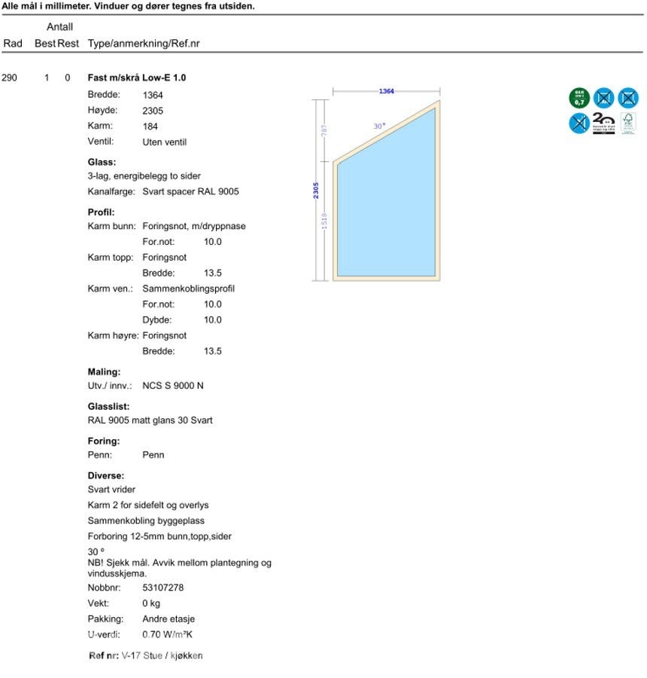Image resolution: width=647 pixels, height=678 pixels.
Task: Click 'Sammenkobling byggeplass'
Action: coord(146,521)
